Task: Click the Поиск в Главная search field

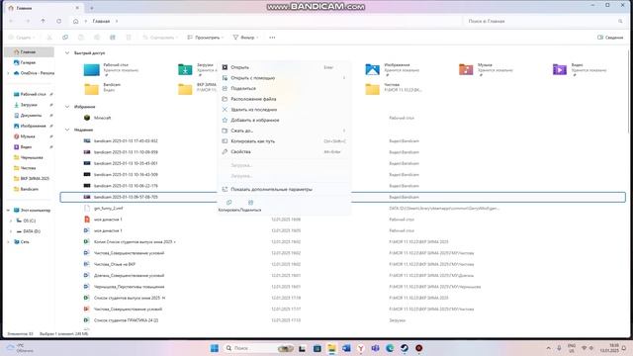Action: coord(543,21)
